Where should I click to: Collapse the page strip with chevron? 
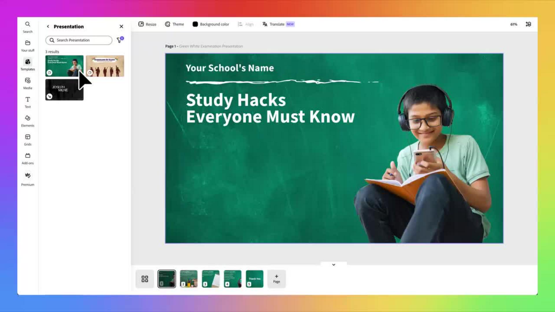tap(334, 265)
